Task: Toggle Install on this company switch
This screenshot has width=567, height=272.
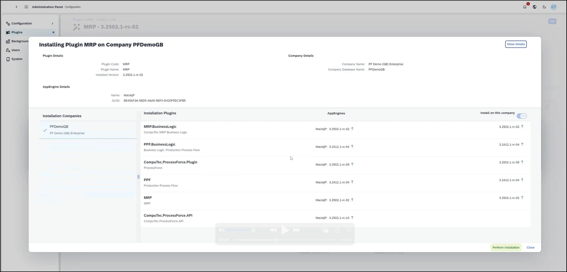Action: [x=522, y=116]
